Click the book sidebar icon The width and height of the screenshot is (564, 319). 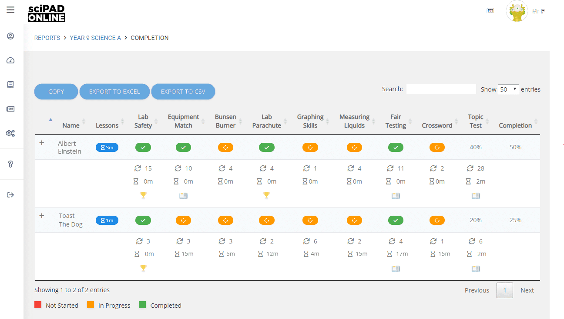click(x=10, y=85)
